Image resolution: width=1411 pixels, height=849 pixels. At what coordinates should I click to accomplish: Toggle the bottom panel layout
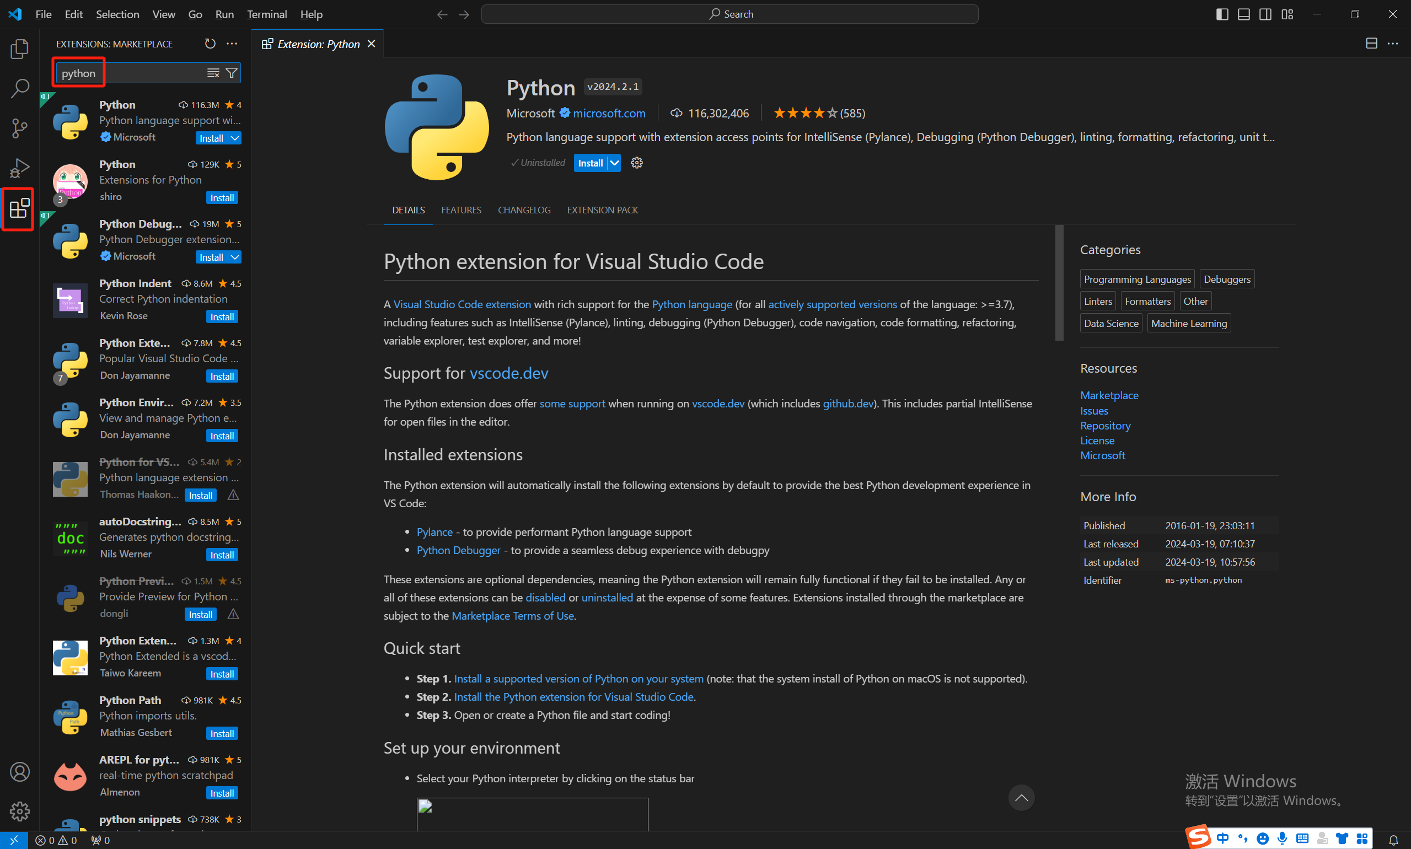click(x=1243, y=14)
